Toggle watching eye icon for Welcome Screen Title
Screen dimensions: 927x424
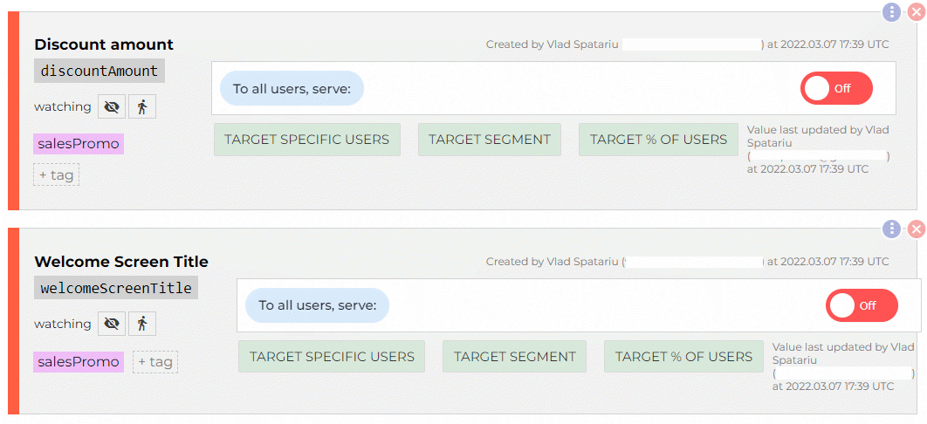(111, 325)
